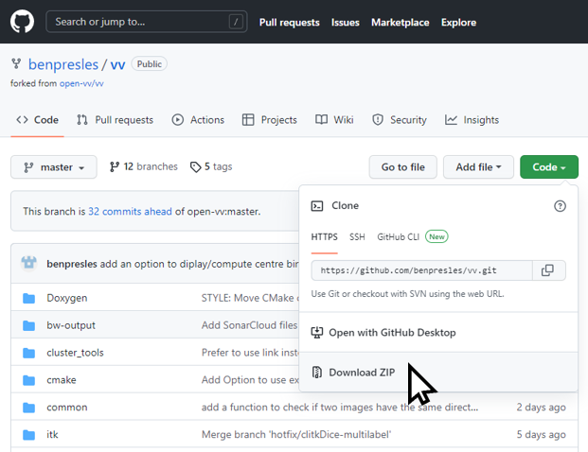This screenshot has width=588, height=452.
Task: Click the branch icon beside 12 branches
Action: point(115,166)
